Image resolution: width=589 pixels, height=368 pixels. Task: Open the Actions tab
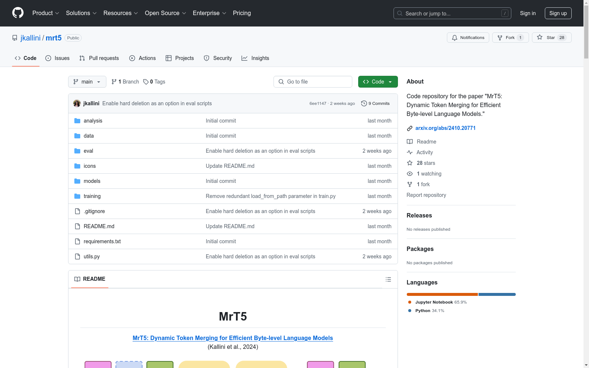coord(142,58)
